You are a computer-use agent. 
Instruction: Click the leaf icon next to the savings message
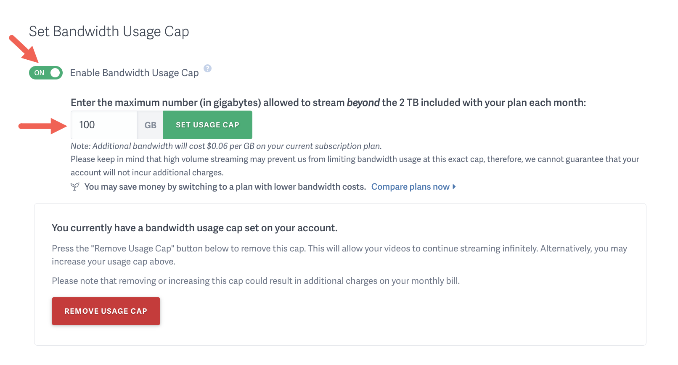click(75, 186)
